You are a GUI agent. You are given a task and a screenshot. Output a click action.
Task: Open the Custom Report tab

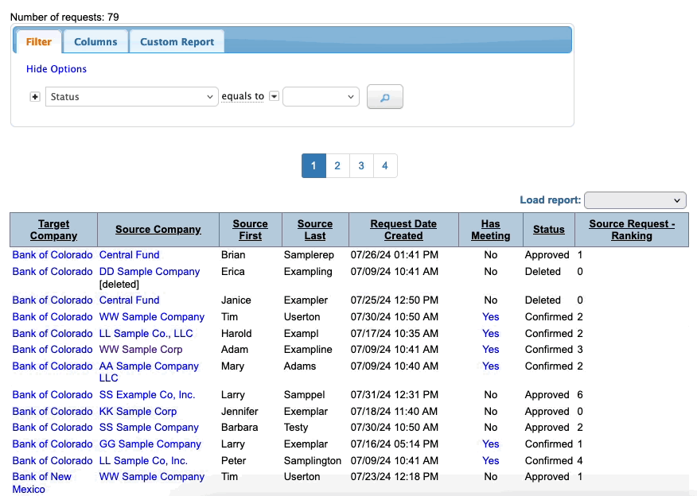177,42
